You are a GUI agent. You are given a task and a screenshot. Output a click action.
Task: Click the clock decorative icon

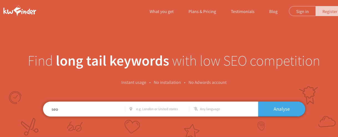[15, 97]
